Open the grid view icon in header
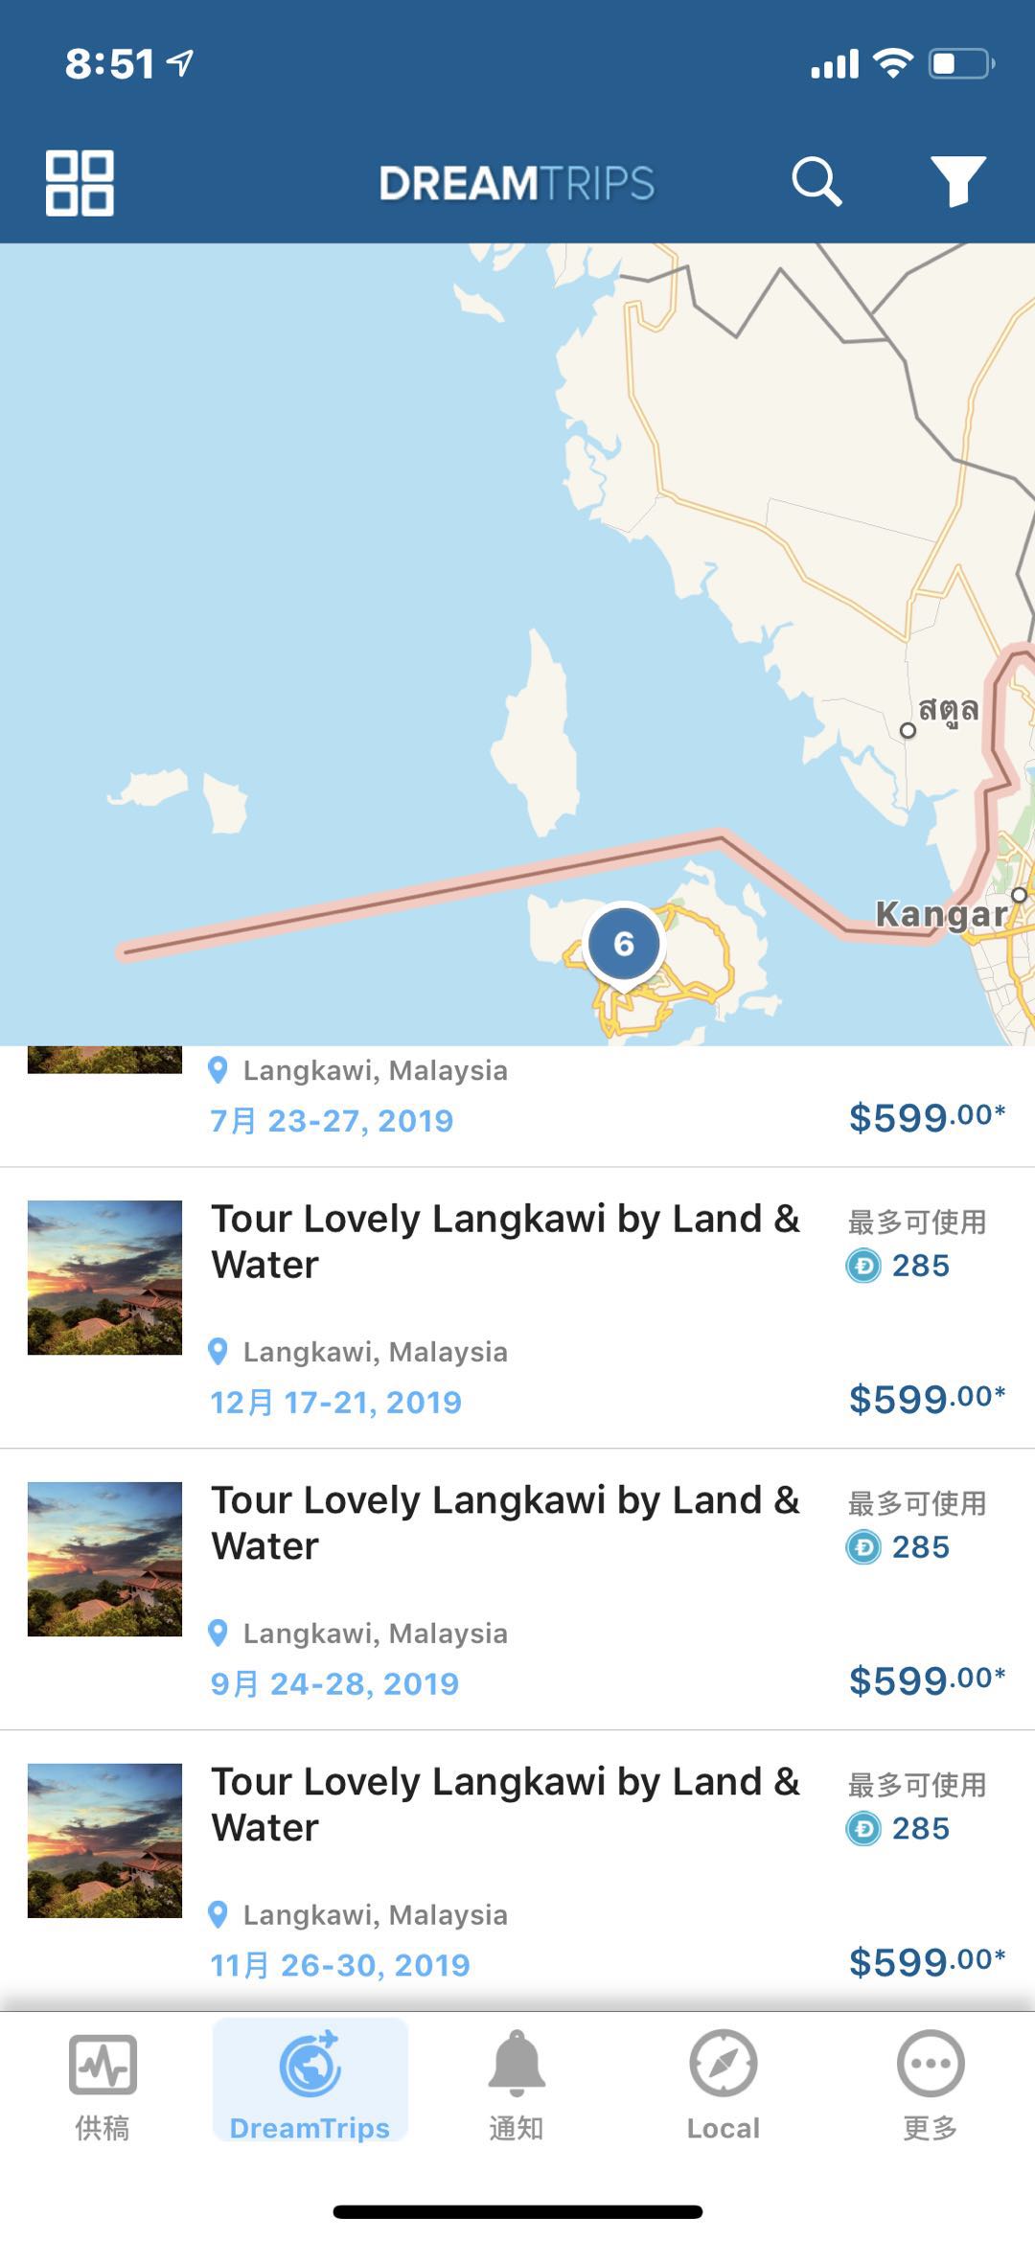 80,182
